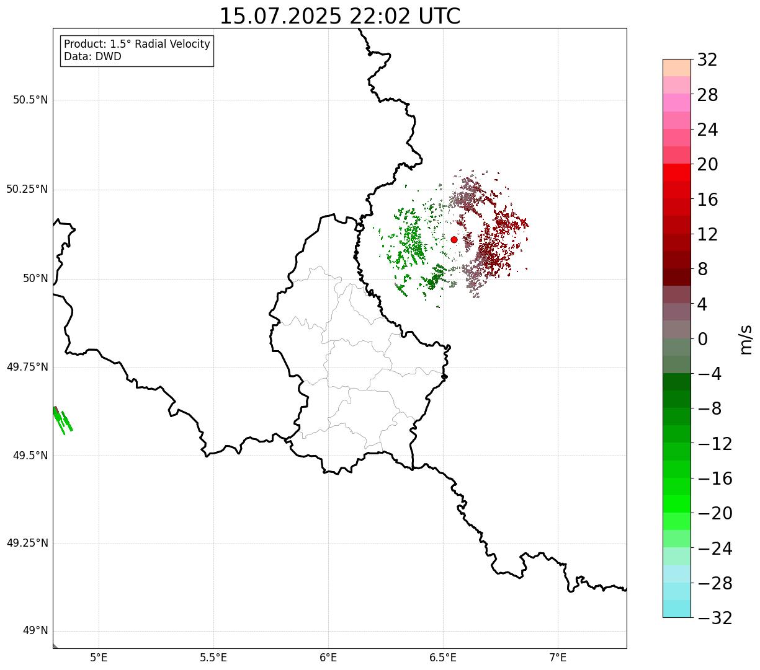Click the colorbar tick label −28
The image size is (760, 670).
click(x=715, y=583)
